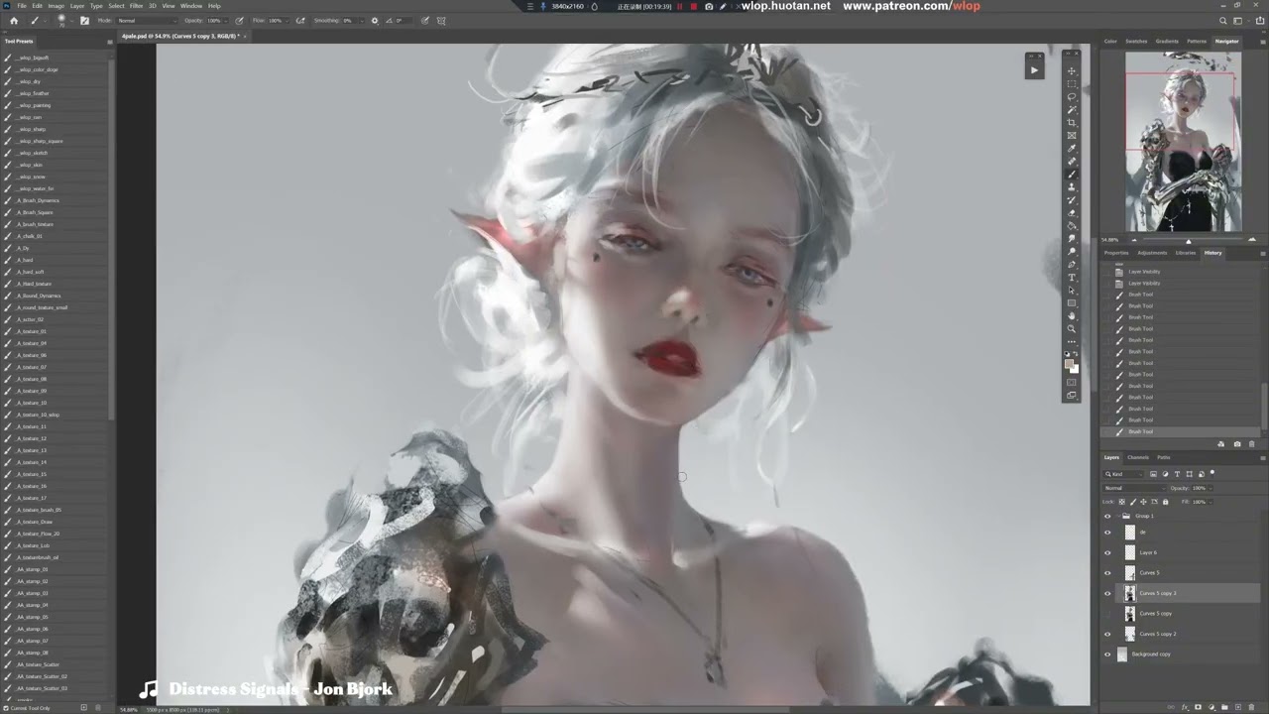This screenshot has height=714, width=1269.
Task: Select the 4pale.psd document tab
Action: click(x=182, y=36)
